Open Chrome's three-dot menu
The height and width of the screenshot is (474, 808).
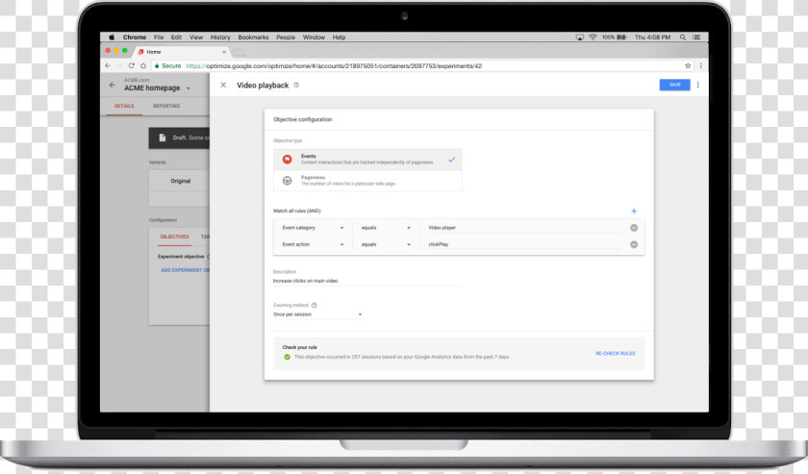[700, 66]
